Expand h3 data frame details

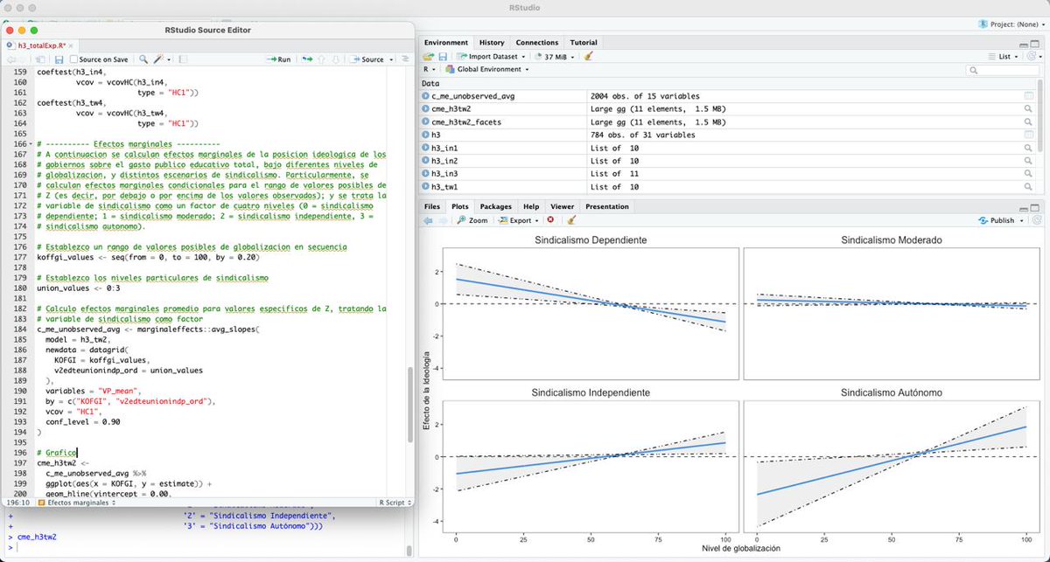pos(425,135)
